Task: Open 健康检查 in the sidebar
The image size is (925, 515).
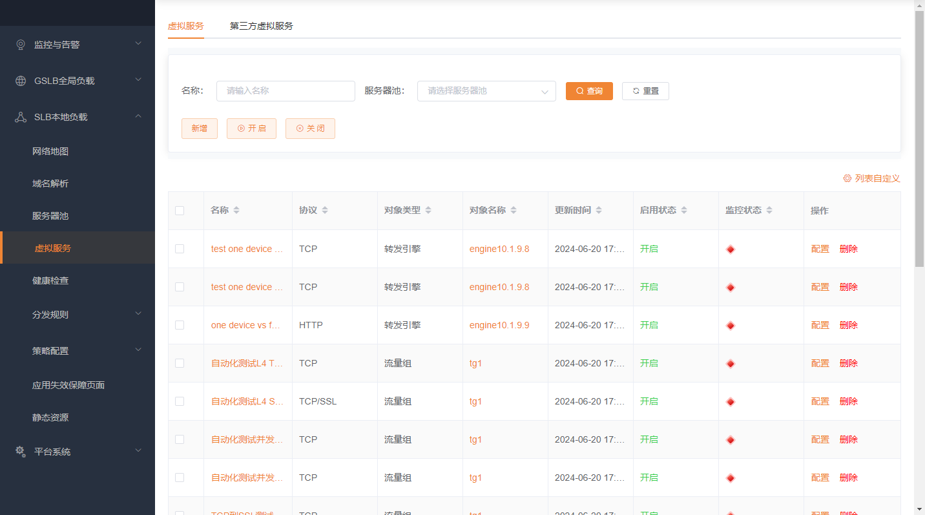Action: (x=50, y=280)
